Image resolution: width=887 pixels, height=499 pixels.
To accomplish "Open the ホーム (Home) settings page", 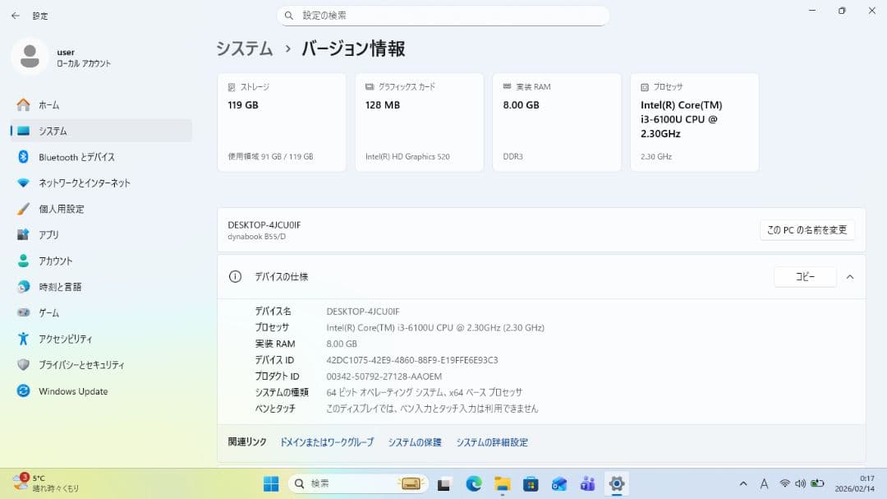I will 49,105.
